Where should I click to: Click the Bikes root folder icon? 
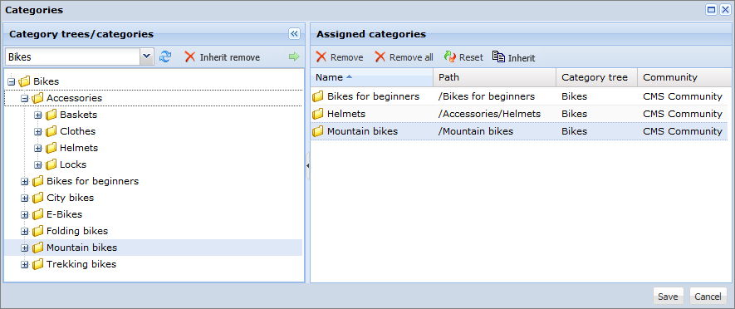(x=24, y=81)
